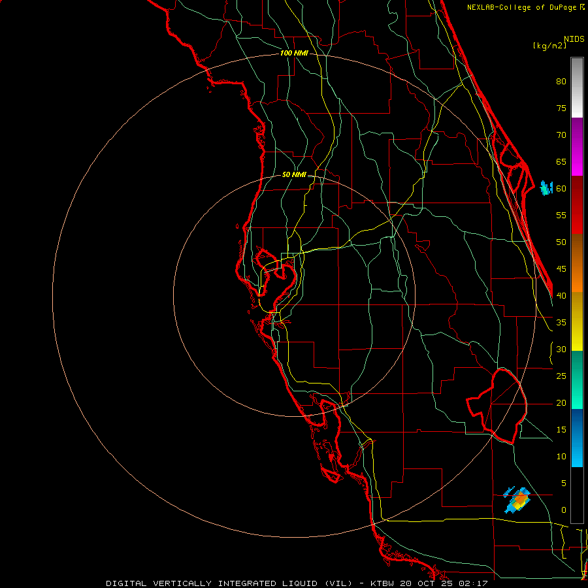Click the NEXLAB-College of DuPage label
Screen dimensions: 588x588
point(522,7)
